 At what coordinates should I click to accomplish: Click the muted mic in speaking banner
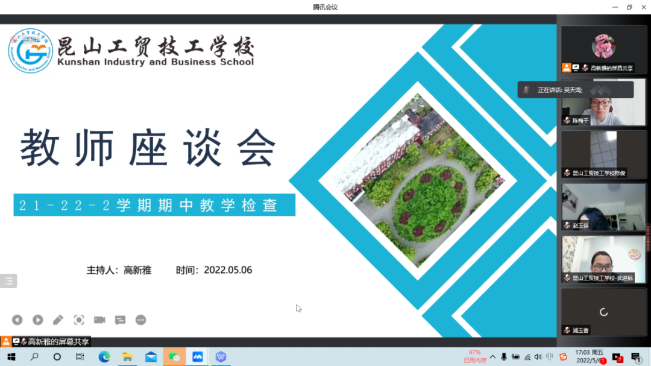(526, 90)
